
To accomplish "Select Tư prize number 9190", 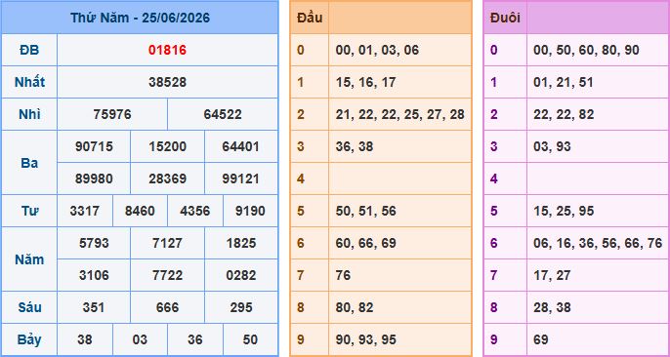I will (250, 211).
